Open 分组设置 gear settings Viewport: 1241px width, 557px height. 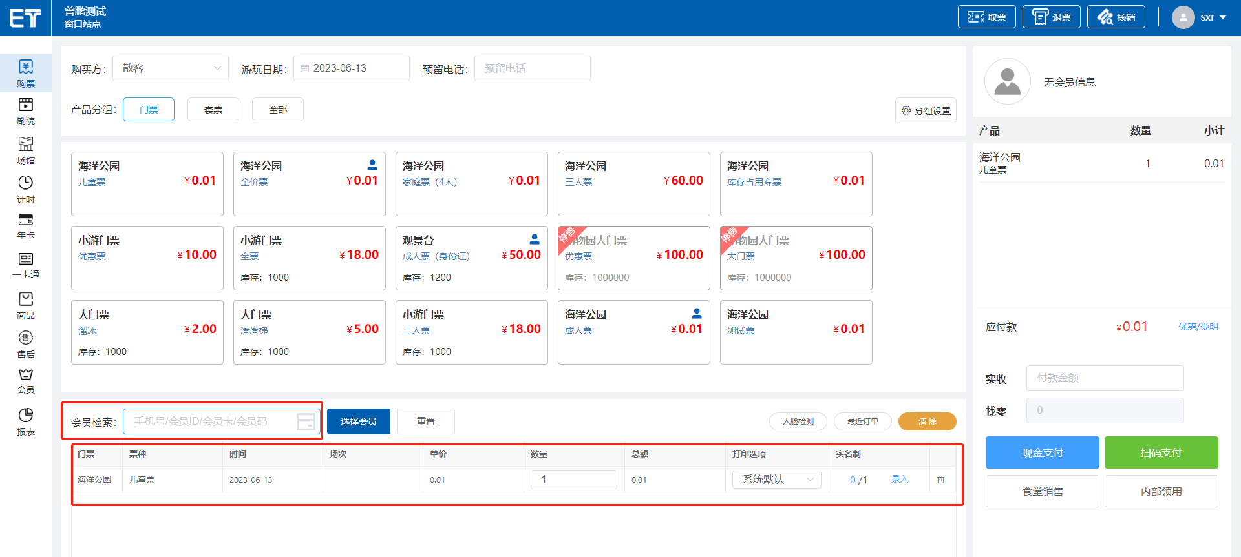click(x=926, y=110)
